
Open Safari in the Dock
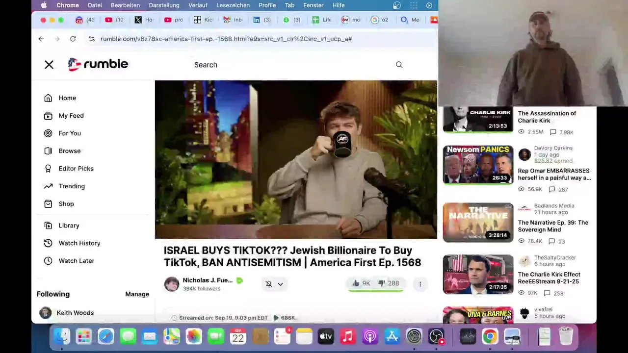pos(106,336)
